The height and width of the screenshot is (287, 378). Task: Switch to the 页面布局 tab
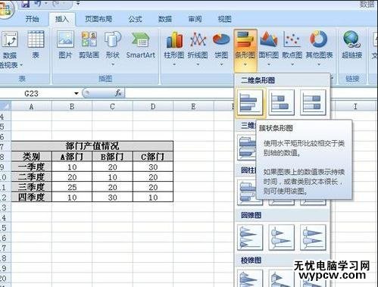(x=98, y=19)
